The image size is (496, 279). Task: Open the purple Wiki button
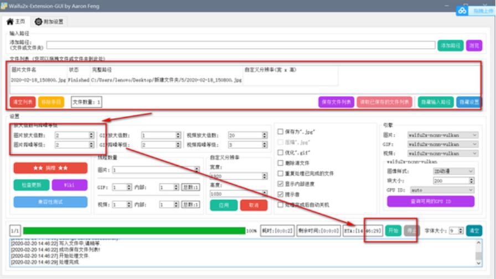click(69, 185)
